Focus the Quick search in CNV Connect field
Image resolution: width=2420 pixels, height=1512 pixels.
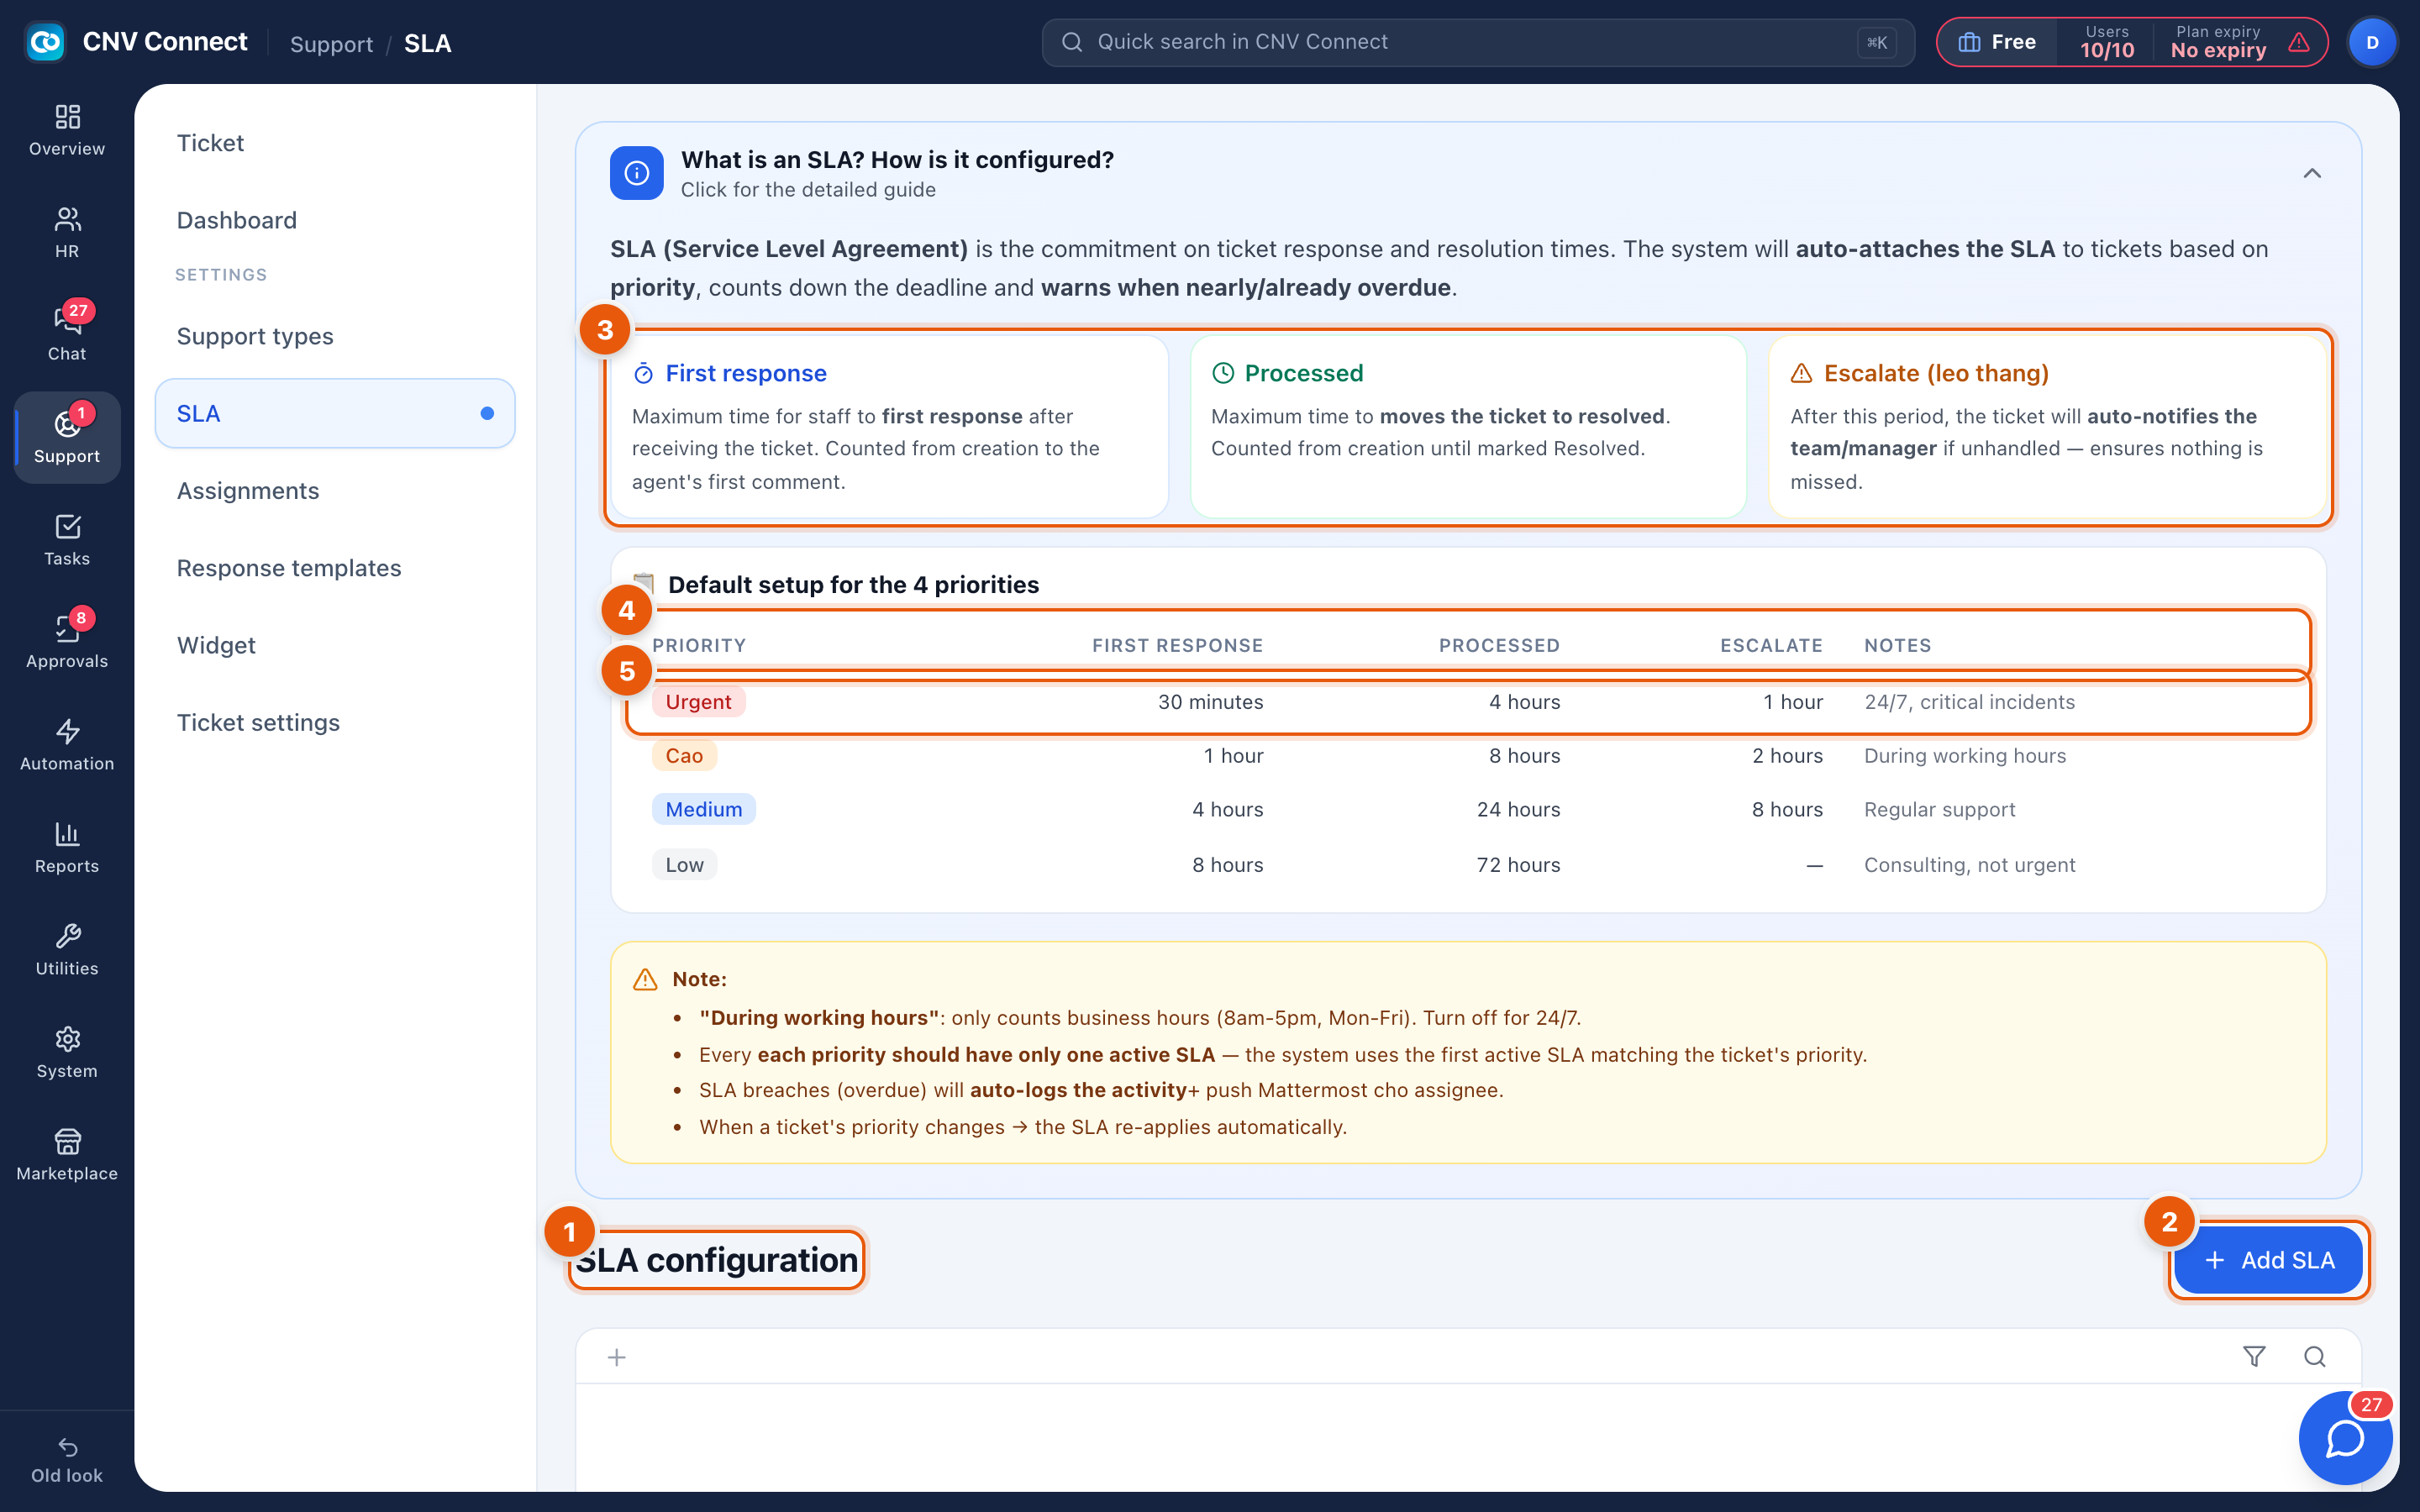click(x=1477, y=42)
